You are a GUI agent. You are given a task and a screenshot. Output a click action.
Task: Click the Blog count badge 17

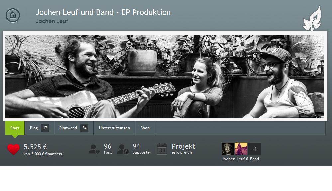point(45,128)
